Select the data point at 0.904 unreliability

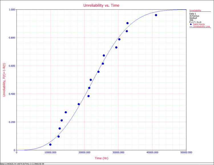pyautogui.click(x=128, y=23)
